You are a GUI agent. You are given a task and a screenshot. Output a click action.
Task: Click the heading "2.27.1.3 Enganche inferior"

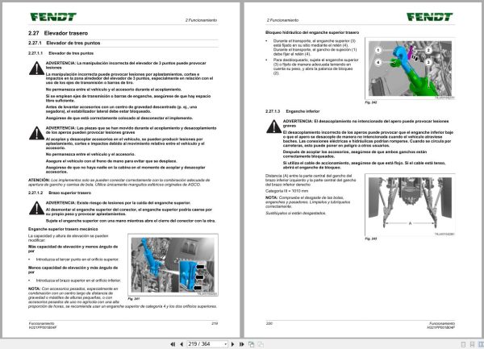(x=293, y=111)
